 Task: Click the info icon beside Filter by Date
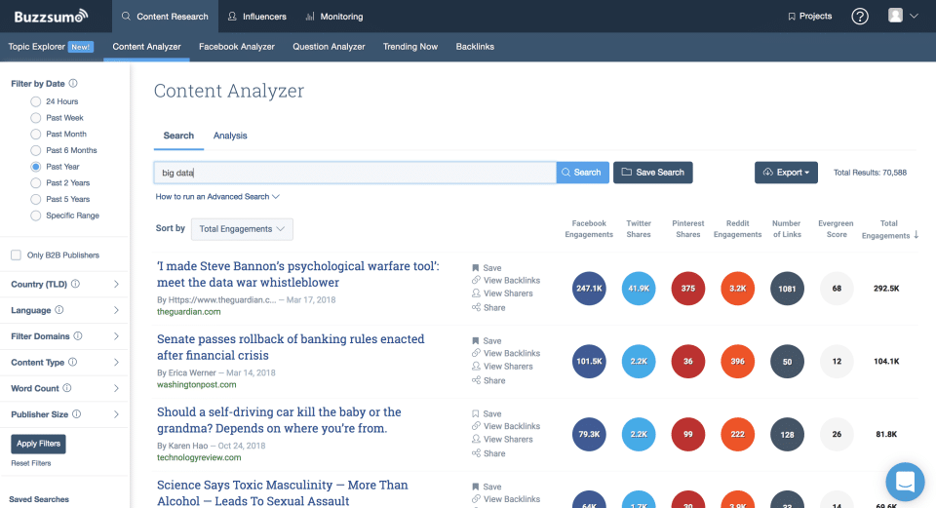click(x=74, y=84)
